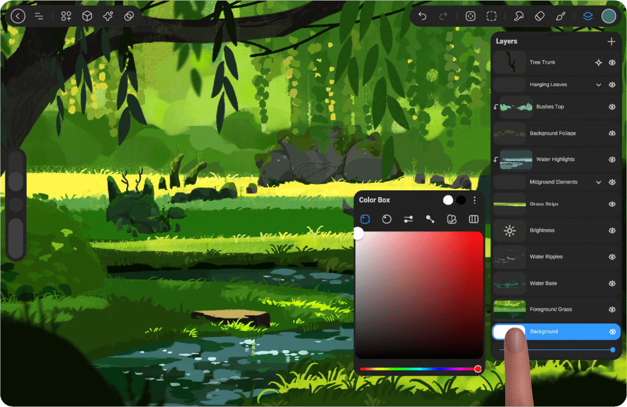The image size is (627, 407).
Task: Click the blue layers panel icon
Action: pyautogui.click(x=588, y=17)
